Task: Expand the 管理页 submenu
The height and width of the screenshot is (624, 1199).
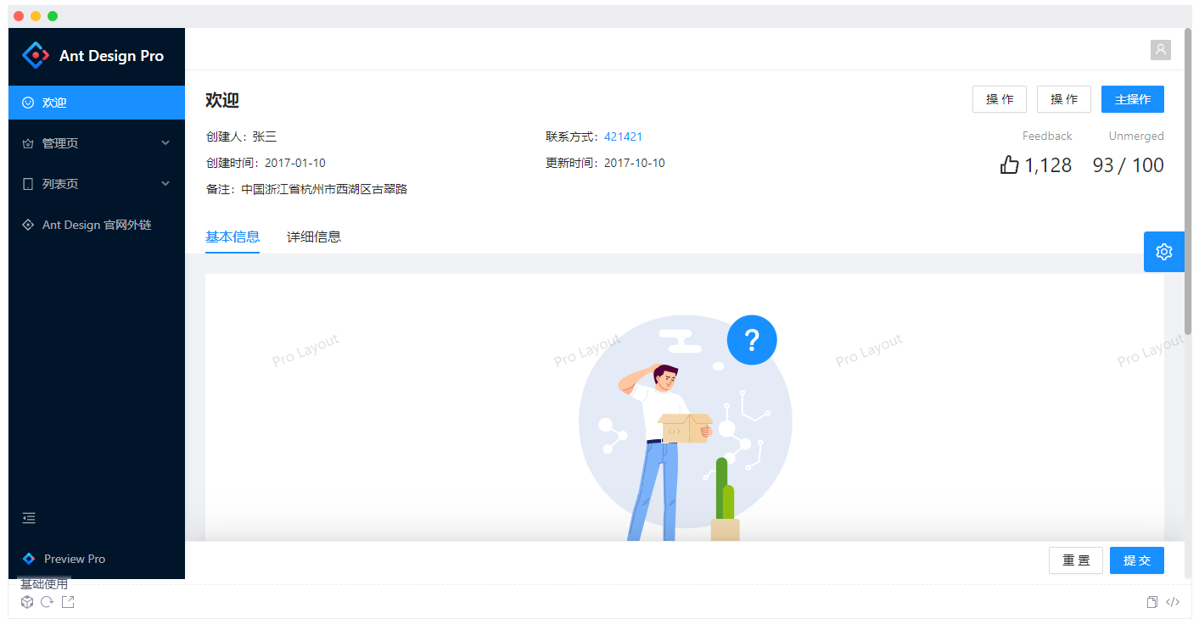Action: pyautogui.click(x=97, y=143)
